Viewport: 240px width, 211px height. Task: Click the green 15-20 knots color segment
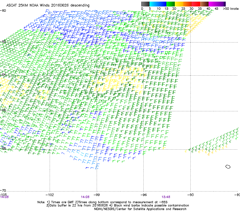coord(171,4)
